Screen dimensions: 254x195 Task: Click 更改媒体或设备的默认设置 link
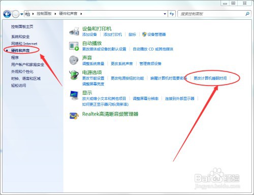pos(104,49)
